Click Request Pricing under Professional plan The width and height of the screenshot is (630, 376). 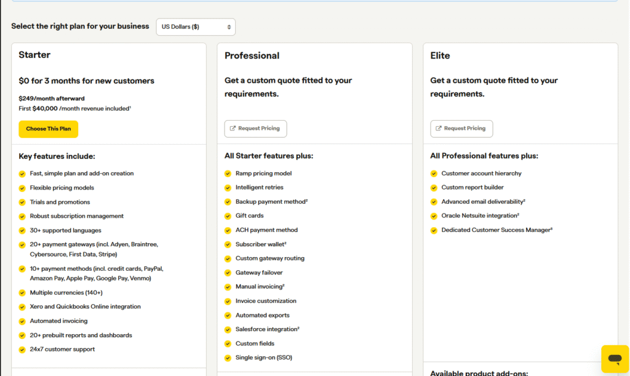pyautogui.click(x=255, y=129)
